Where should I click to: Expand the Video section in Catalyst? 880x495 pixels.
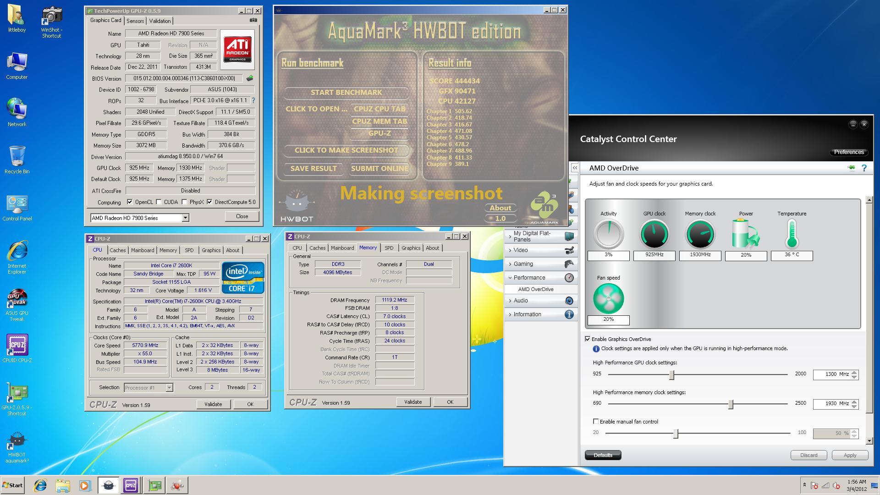pos(541,250)
